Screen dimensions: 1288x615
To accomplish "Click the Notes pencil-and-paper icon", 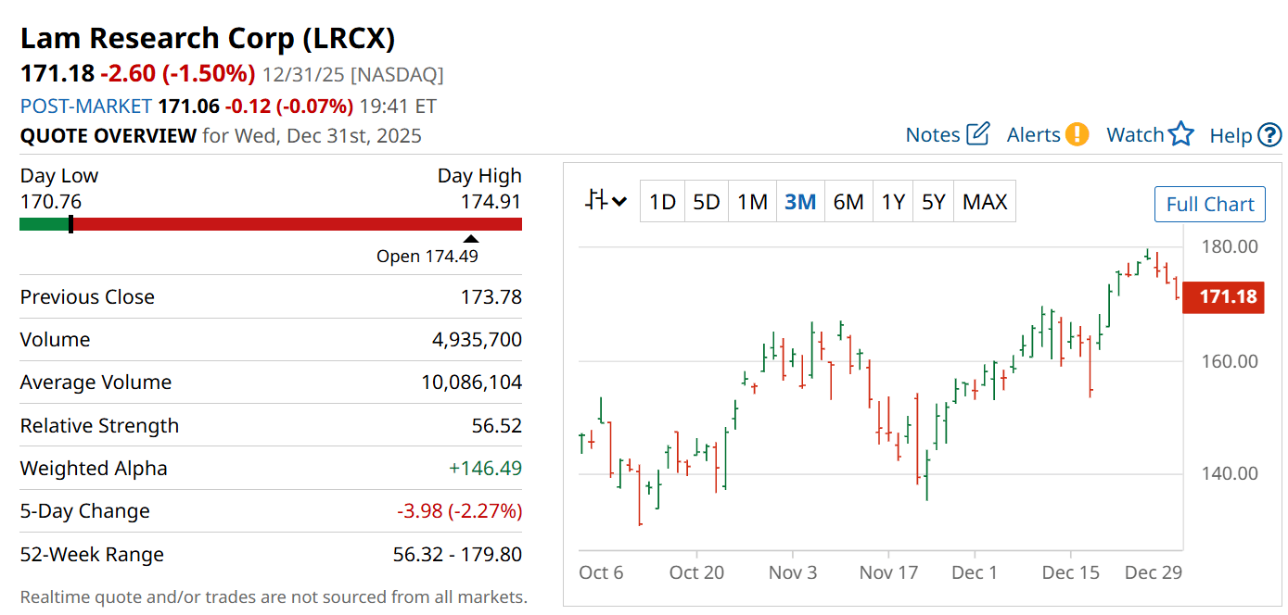I will pyautogui.click(x=978, y=134).
